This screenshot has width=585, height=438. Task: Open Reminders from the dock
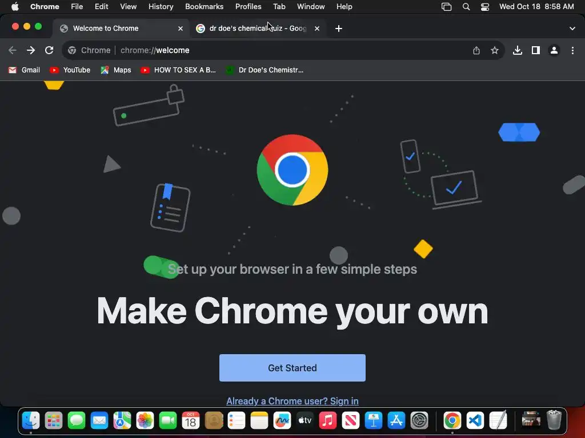[237, 421]
